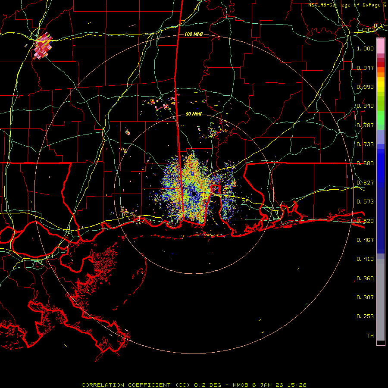Select the 0.733 scale value
Image resolution: width=388 pixels, height=388 pixels.
pyautogui.click(x=365, y=144)
